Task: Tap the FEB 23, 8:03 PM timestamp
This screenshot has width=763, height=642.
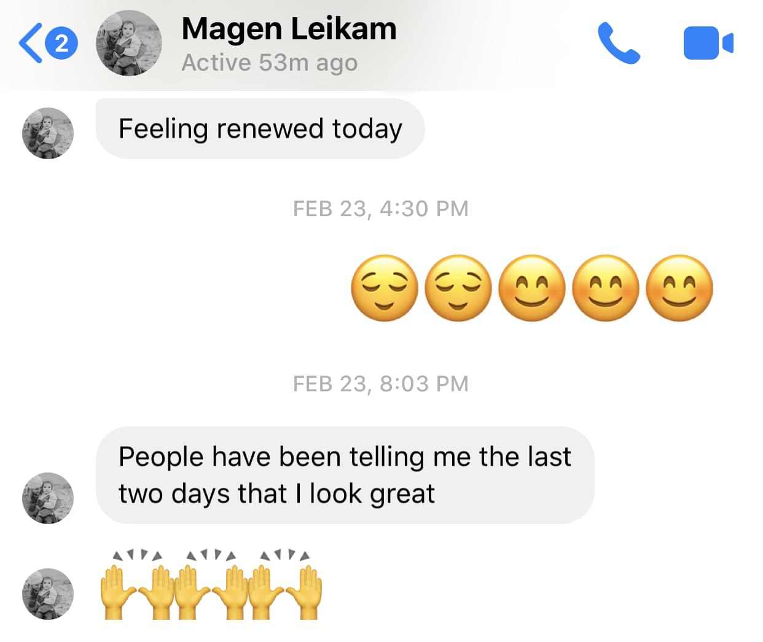Action: [381, 384]
